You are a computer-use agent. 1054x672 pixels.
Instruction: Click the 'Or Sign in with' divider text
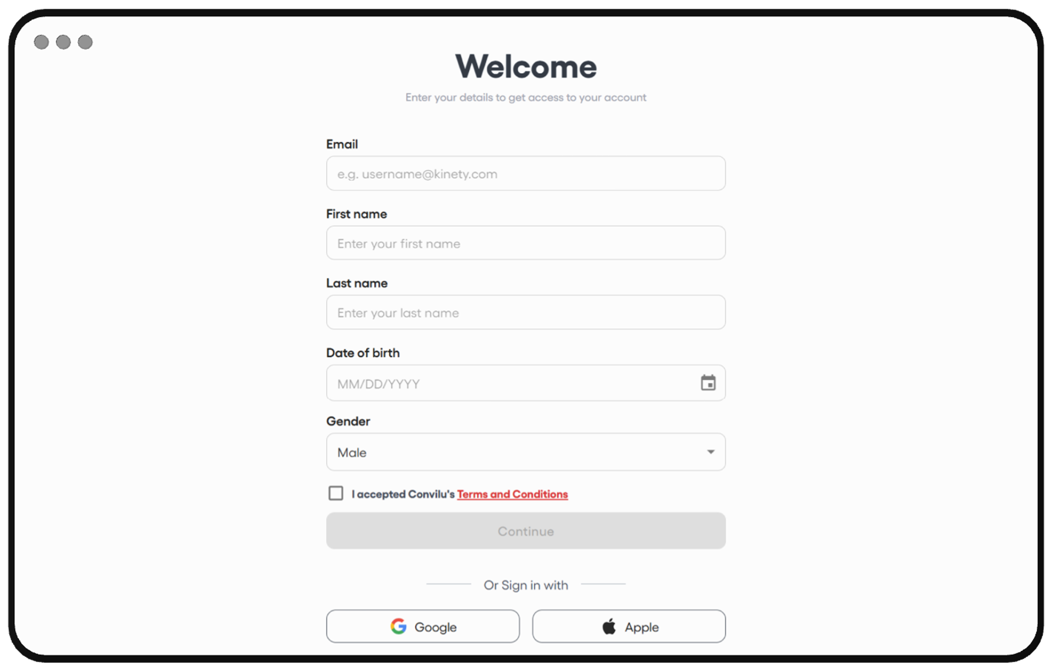pyautogui.click(x=526, y=585)
